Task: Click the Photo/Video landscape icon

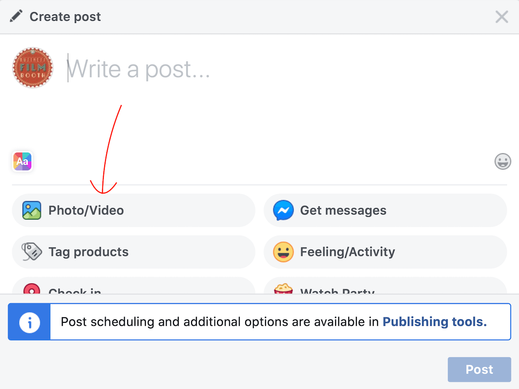Action: (x=32, y=210)
